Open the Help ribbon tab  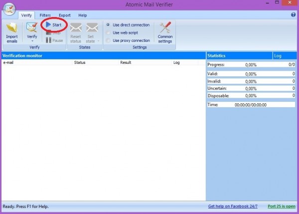click(83, 15)
